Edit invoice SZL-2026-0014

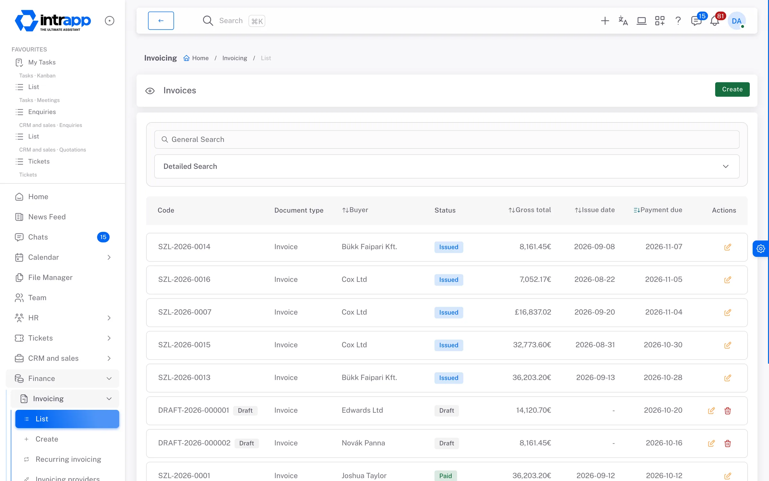(728, 247)
